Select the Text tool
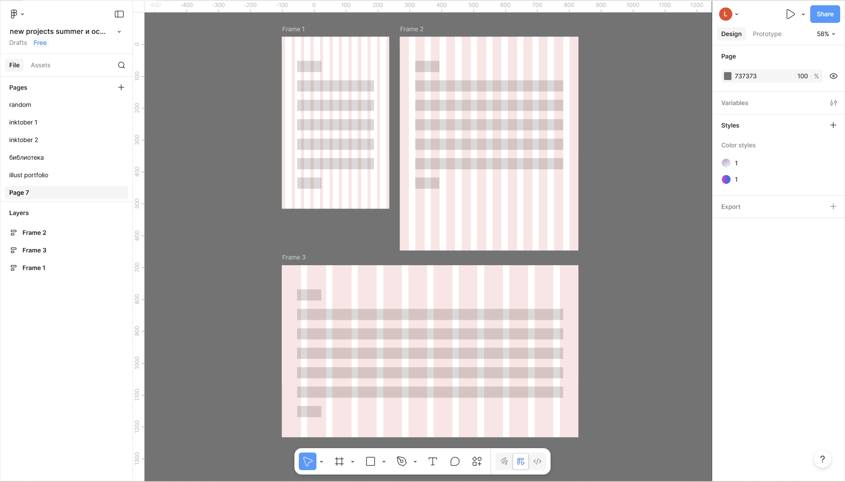The height and width of the screenshot is (482, 845). [433, 461]
